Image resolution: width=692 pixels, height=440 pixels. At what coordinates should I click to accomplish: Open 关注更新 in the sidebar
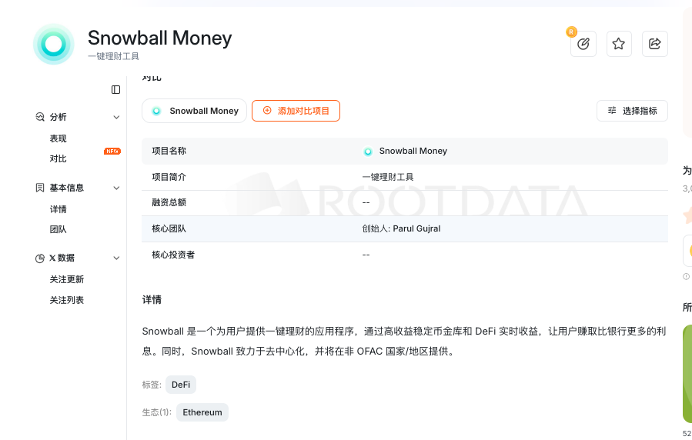[67, 279]
